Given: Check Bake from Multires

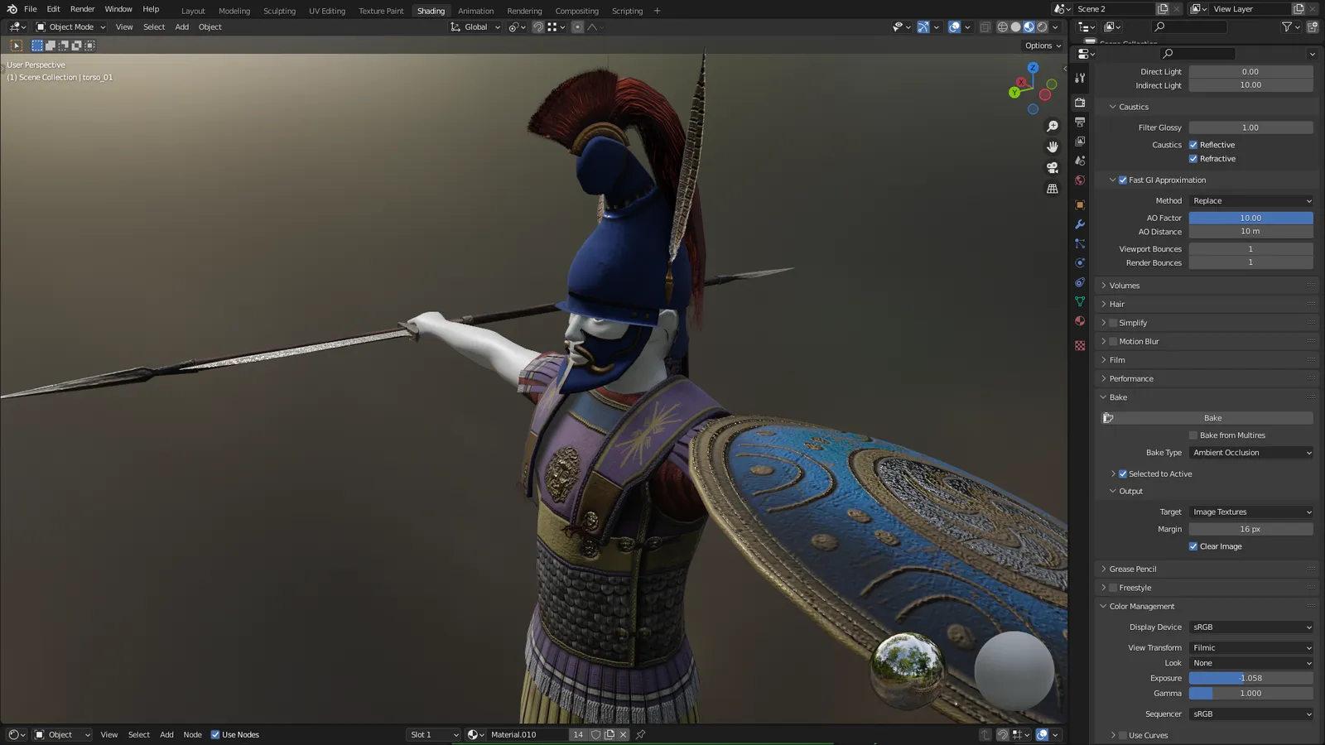Looking at the screenshot, I should pos(1193,435).
